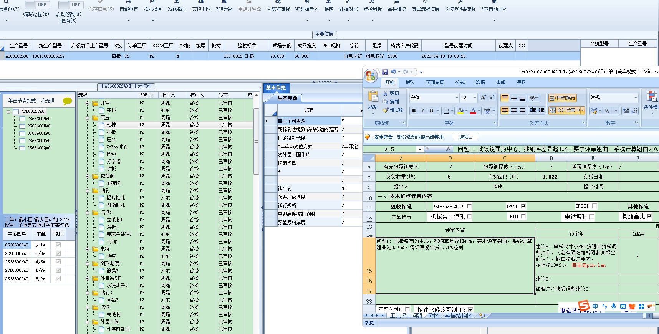Click the increase decimal icon
The height and width of the screenshot is (334, 659).
click(626, 111)
